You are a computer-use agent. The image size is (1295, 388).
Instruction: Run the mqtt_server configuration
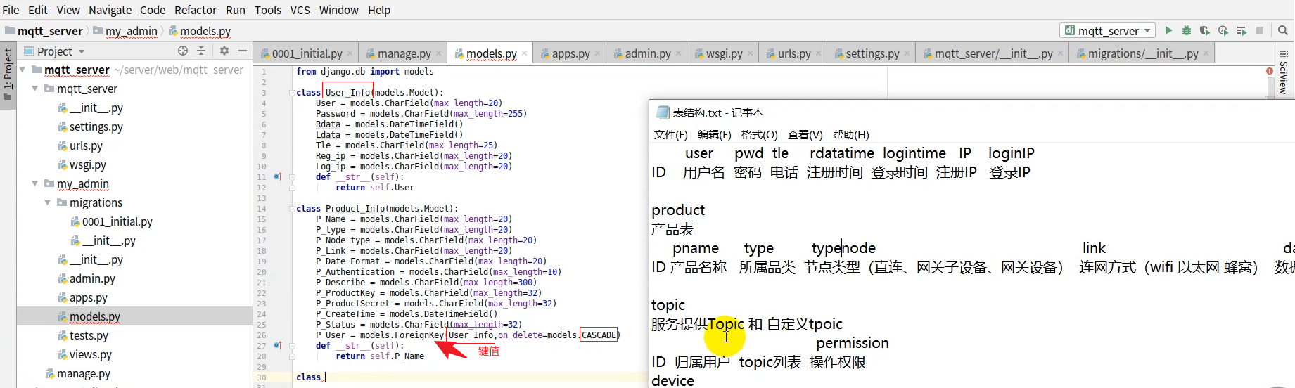coord(1168,30)
